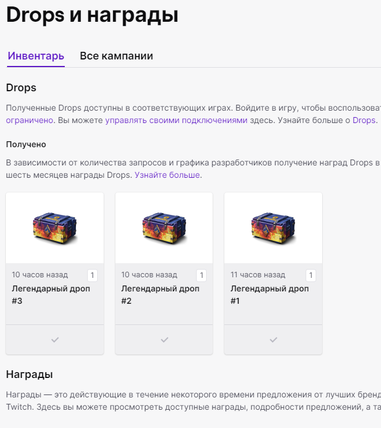Select the Легендарный дроп #1 title
The image size is (381, 428).
click(x=270, y=294)
